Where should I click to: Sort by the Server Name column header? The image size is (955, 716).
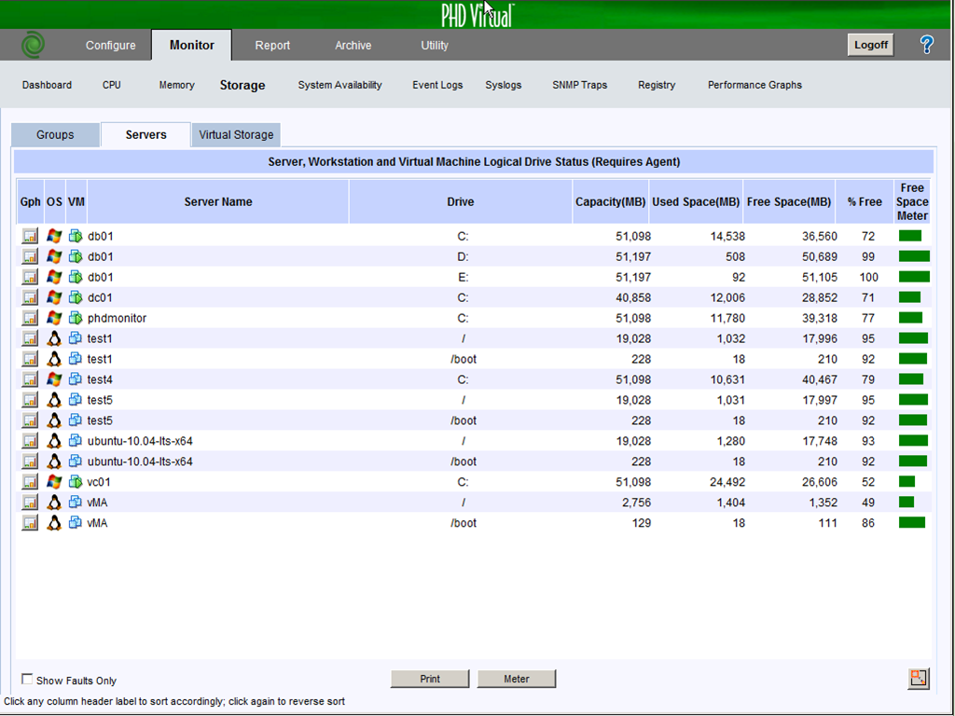(x=217, y=202)
